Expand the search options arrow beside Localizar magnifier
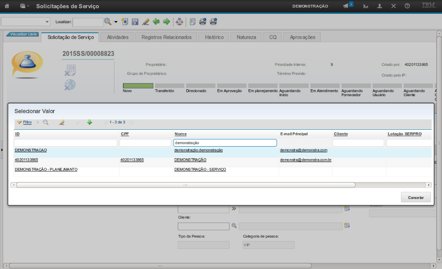This screenshot has width=442, height=269. tap(116, 22)
